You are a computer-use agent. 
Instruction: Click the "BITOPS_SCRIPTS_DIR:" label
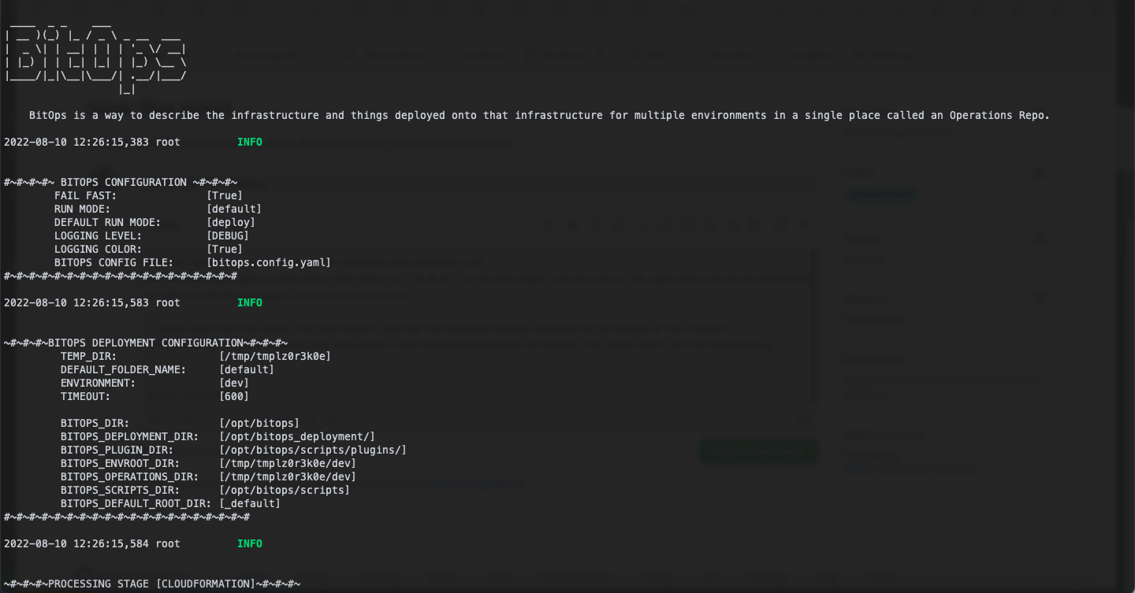(120, 490)
